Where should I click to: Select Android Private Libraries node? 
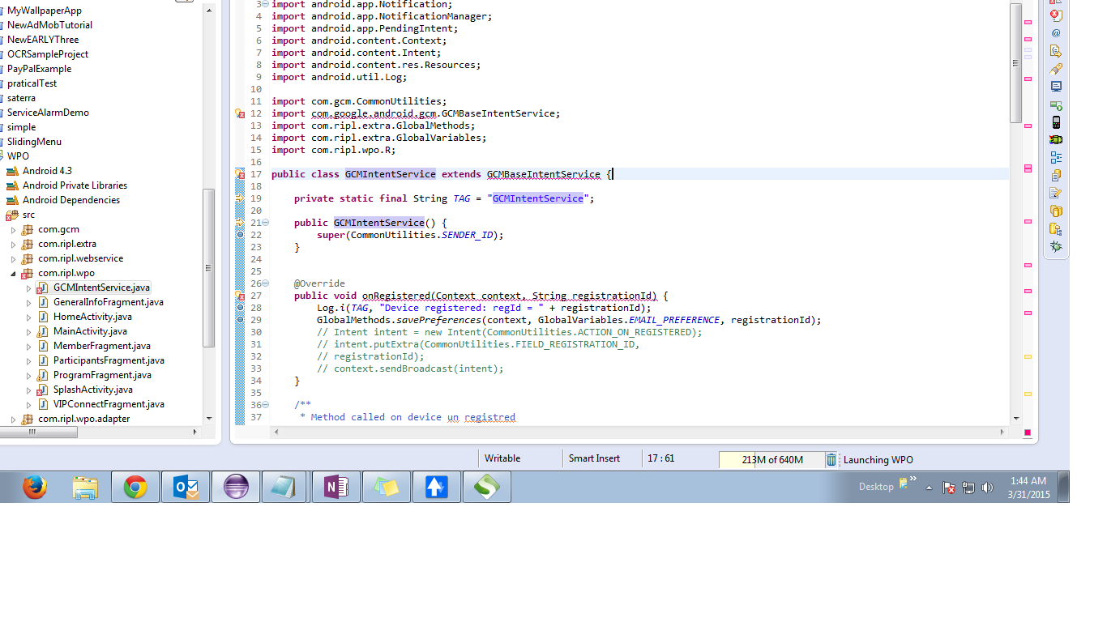click(75, 185)
